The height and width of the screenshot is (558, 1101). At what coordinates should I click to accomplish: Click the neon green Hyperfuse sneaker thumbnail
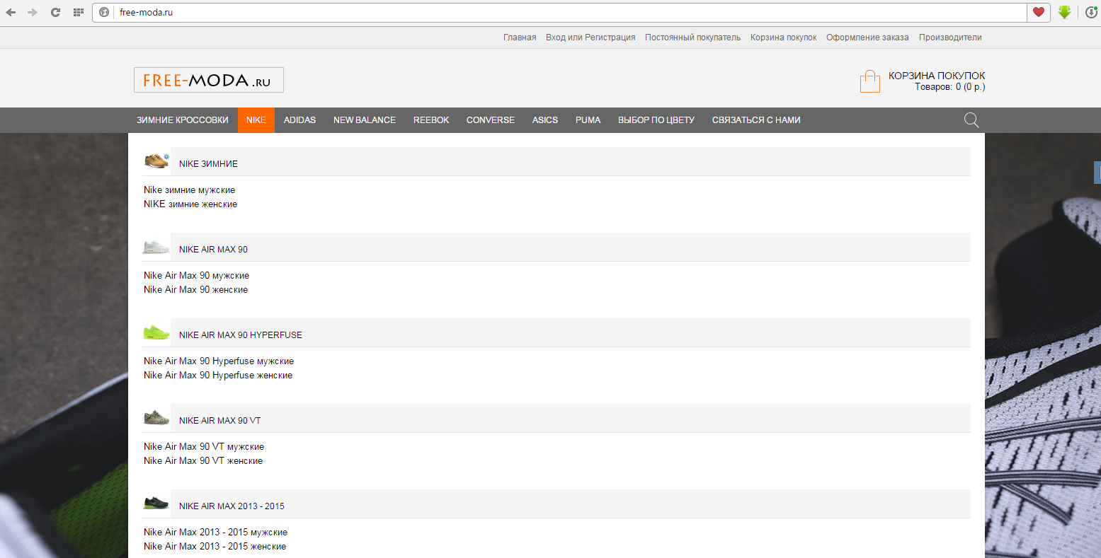[156, 332]
